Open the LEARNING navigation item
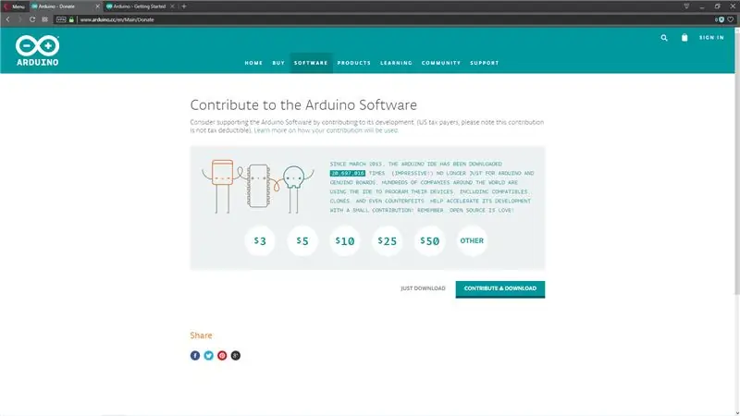Viewport: 740px width, 416px height. pos(397,63)
